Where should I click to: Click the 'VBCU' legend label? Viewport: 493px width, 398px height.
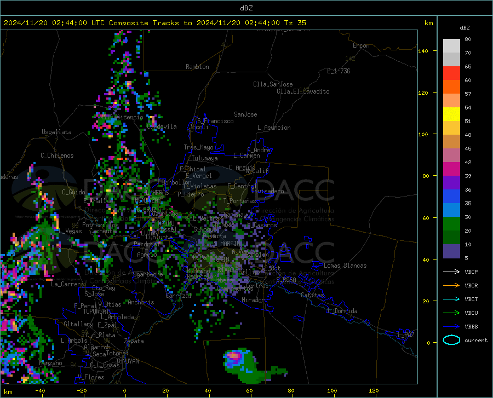pyautogui.click(x=471, y=313)
